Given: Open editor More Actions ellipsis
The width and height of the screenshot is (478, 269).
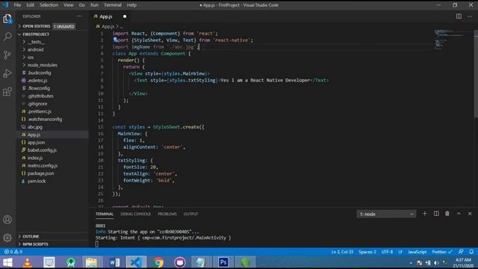Looking at the screenshot, I should click(470, 16).
